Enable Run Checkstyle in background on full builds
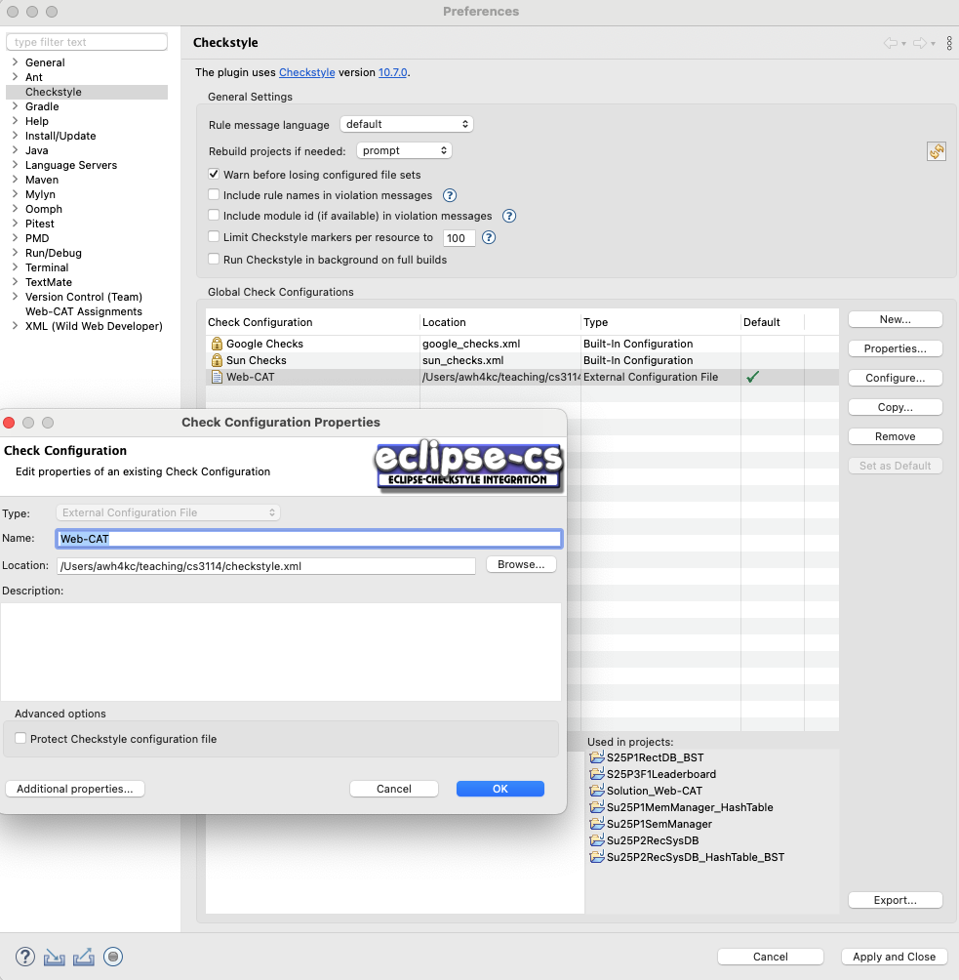 pyautogui.click(x=215, y=260)
